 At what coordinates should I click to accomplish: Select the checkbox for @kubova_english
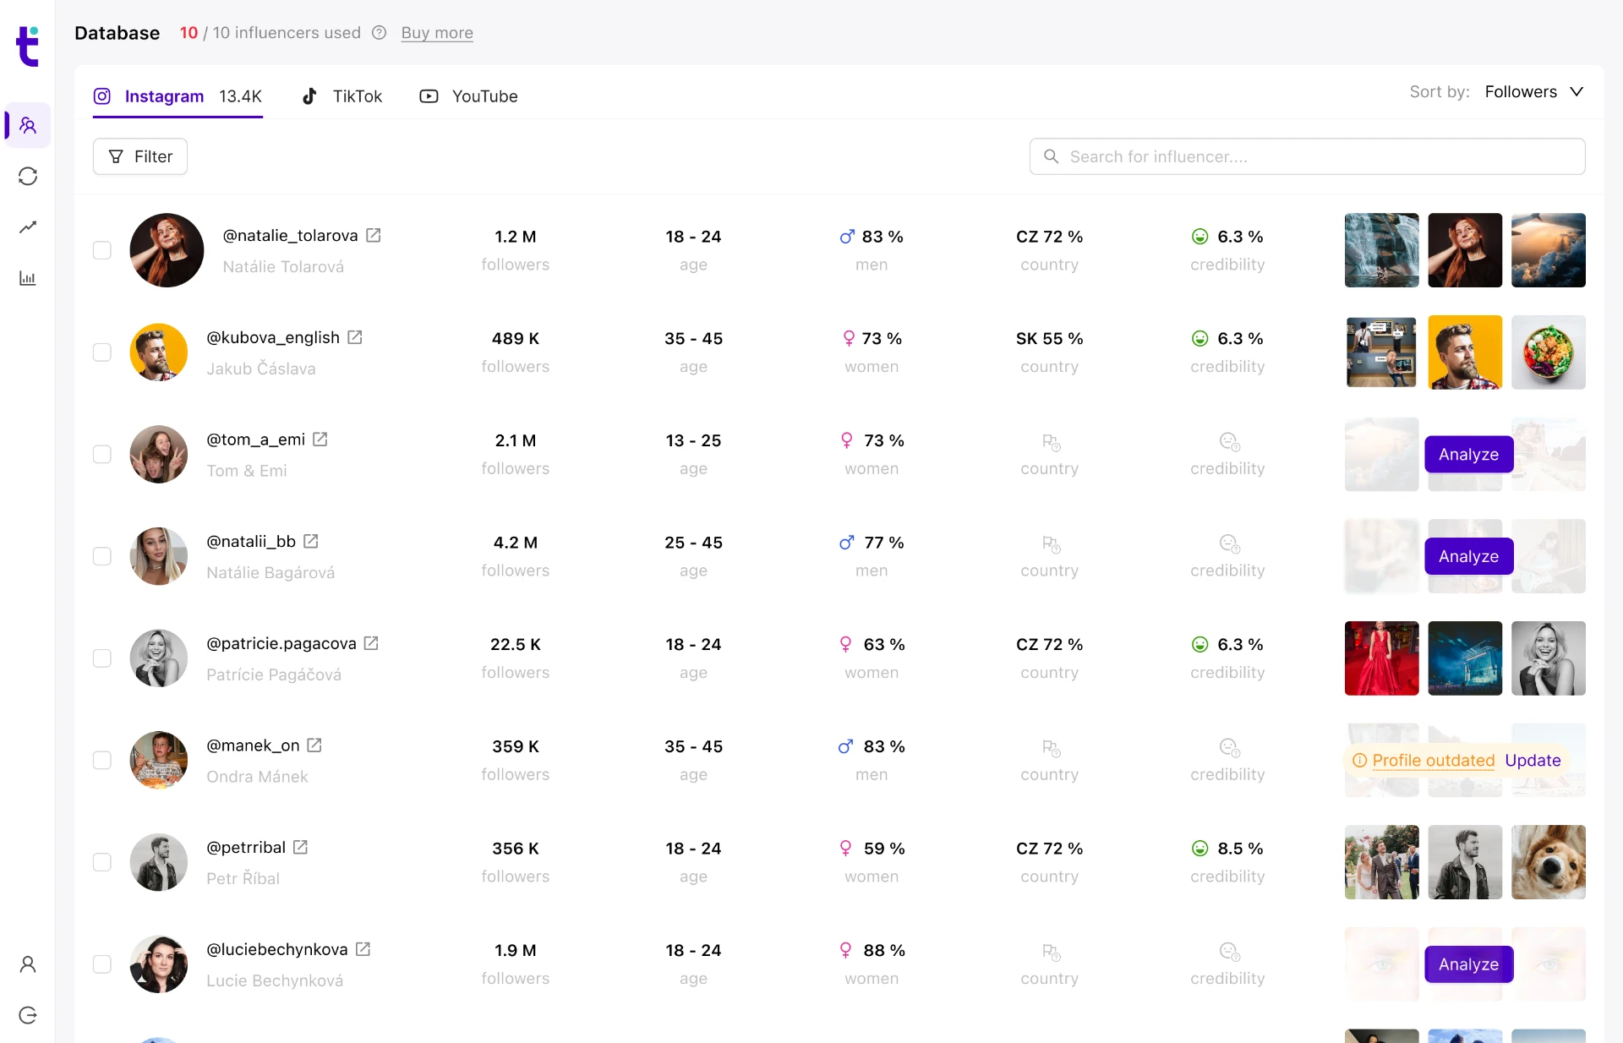102,352
